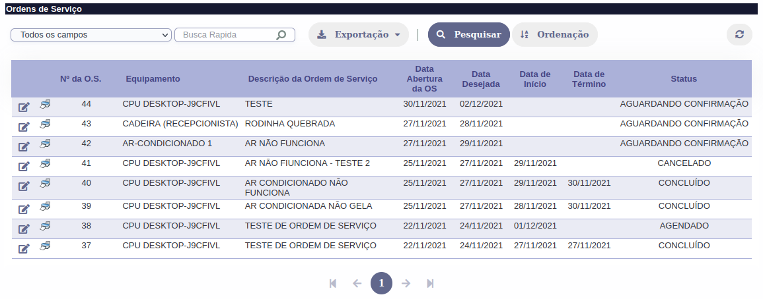The image size is (763, 299).
Task: Print service order number 38
Action: 45,226
